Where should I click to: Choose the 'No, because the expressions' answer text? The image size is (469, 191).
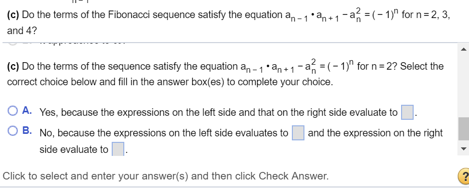tap(164, 133)
